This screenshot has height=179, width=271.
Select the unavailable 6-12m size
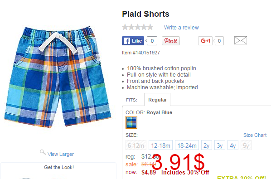(136, 145)
